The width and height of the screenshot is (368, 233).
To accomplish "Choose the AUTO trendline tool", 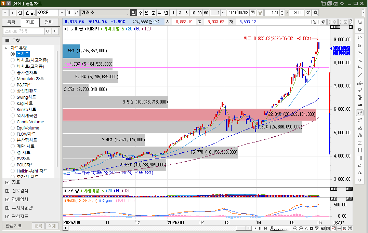I will click(x=359, y=83).
